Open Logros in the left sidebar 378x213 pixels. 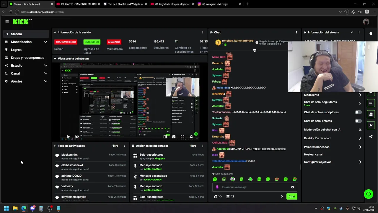[26, 50]
